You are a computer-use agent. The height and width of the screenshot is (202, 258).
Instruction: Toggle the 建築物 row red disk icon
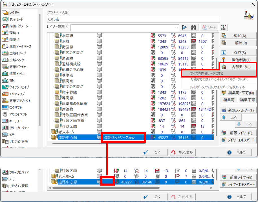194,109
